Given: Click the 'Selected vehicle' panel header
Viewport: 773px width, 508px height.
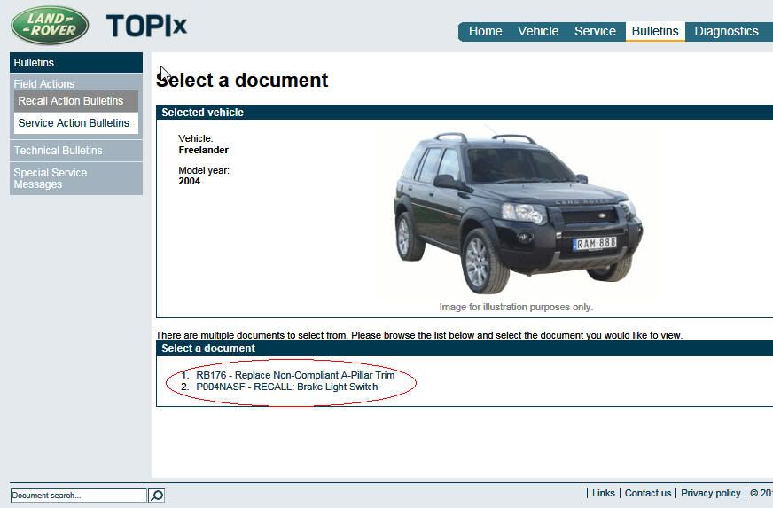Looking at the screenshot, I should 465,113.
